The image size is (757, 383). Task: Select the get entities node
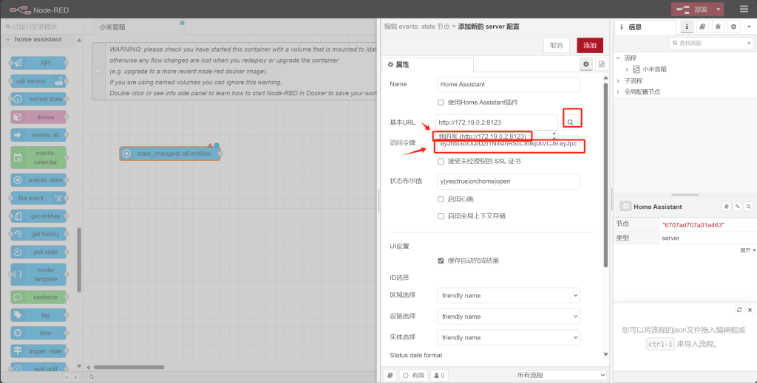click(38, 216)
